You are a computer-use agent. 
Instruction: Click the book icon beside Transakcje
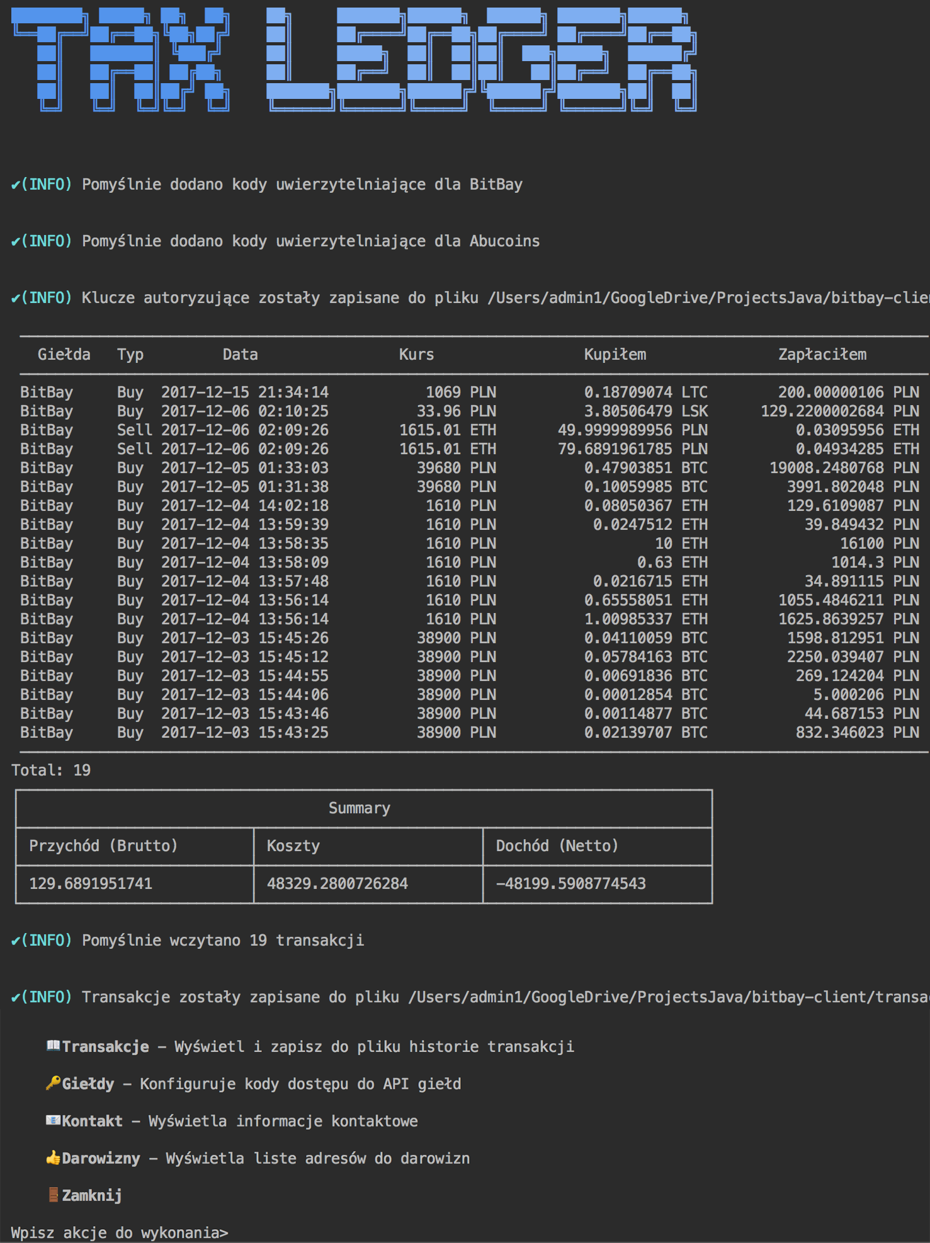tap(53, 1046)
